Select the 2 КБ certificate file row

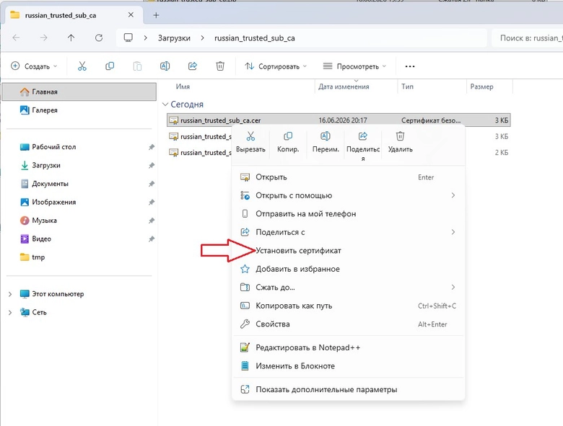[x=339, y=153]
